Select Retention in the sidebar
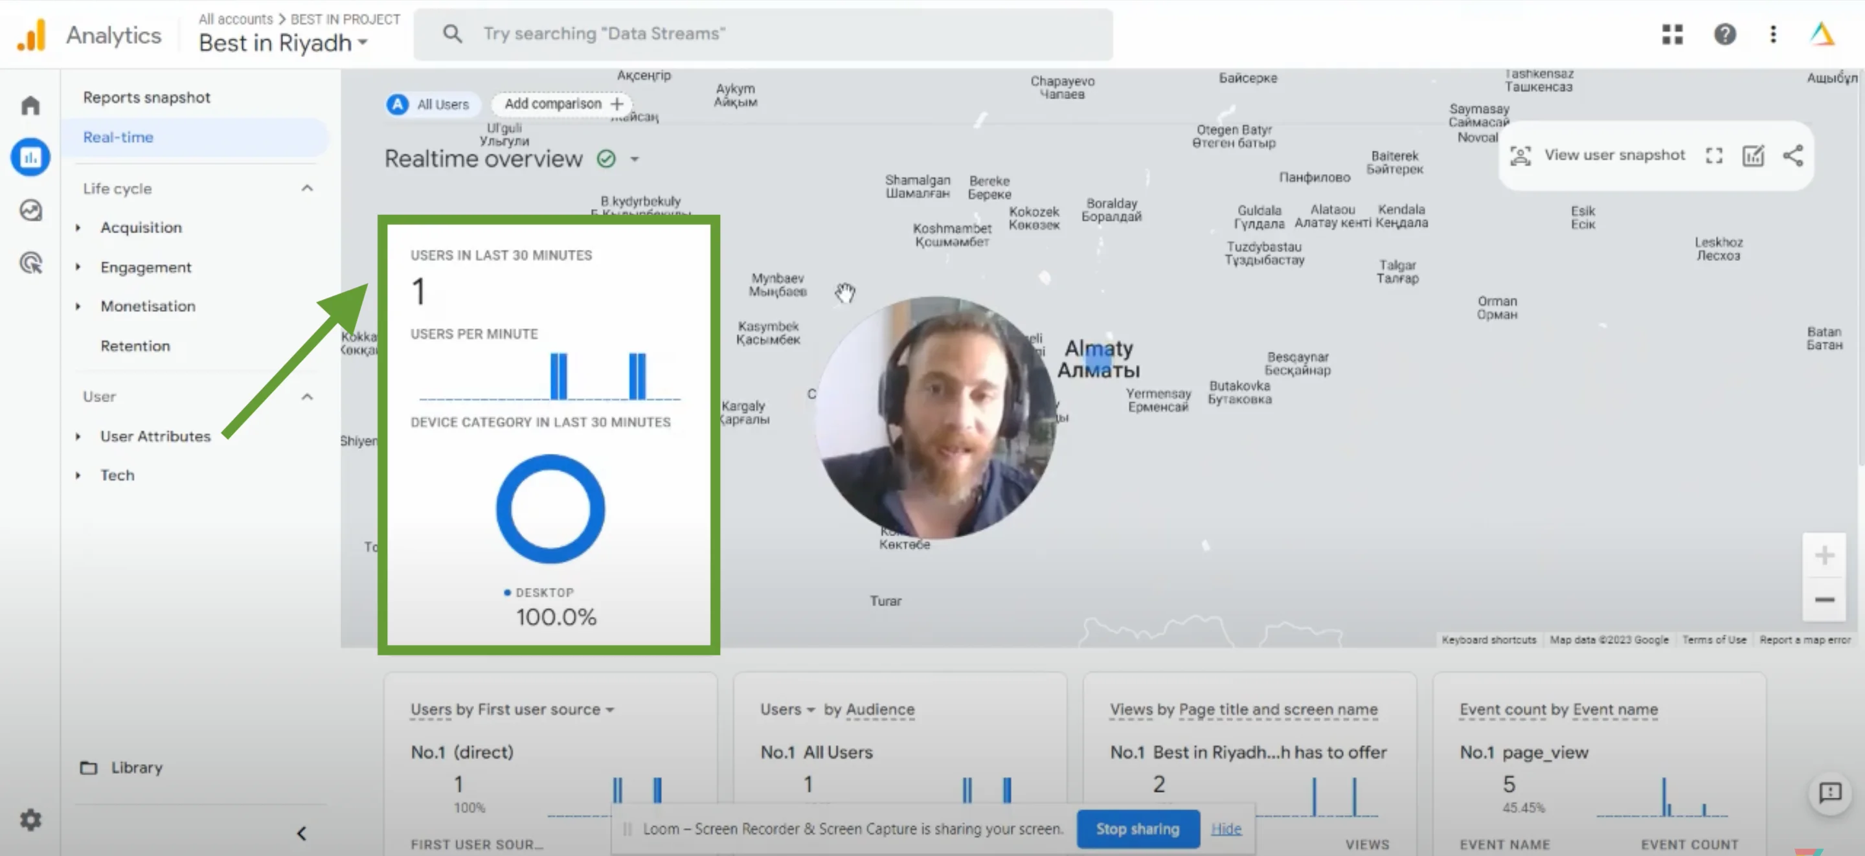 [135, 345]
